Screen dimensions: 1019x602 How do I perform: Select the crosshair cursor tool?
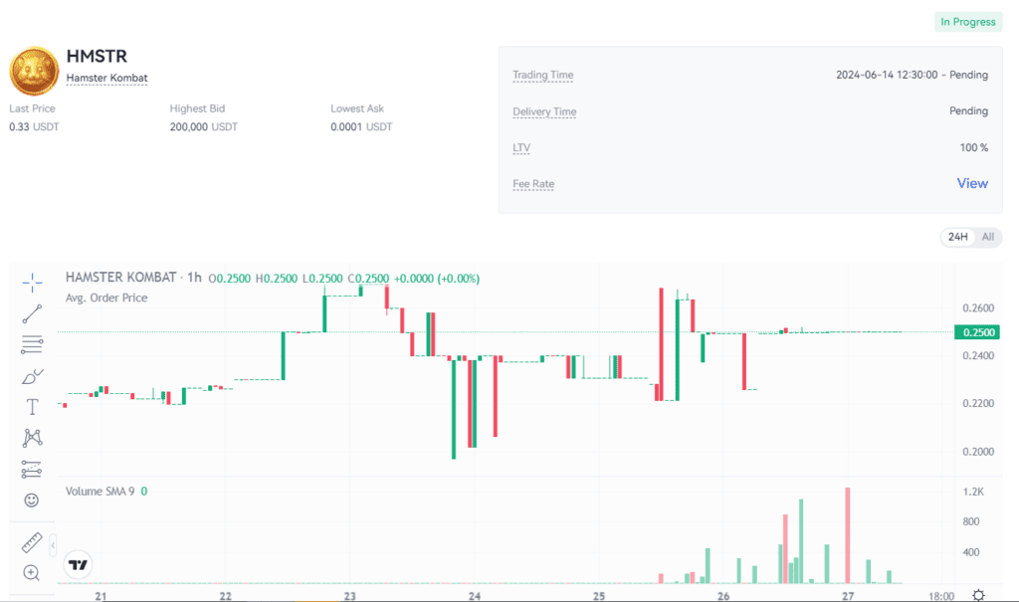pyautogui.click(x=31, y=282)
